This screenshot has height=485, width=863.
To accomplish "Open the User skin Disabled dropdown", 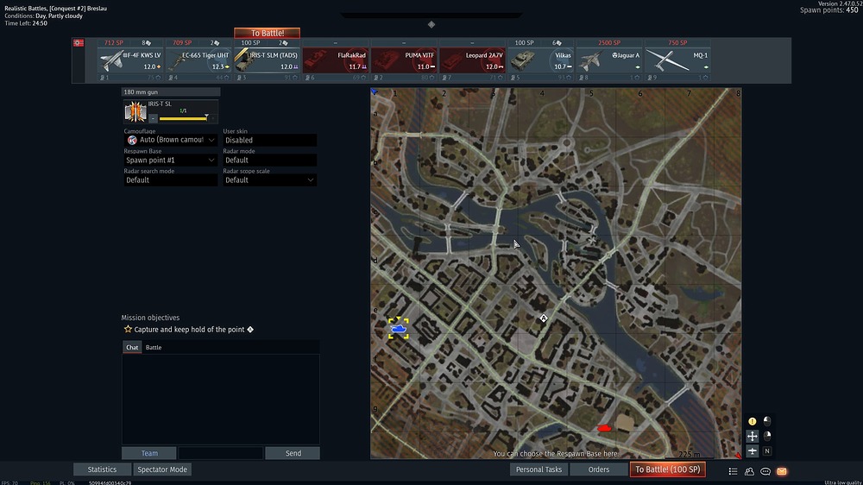I will point(269,140).
